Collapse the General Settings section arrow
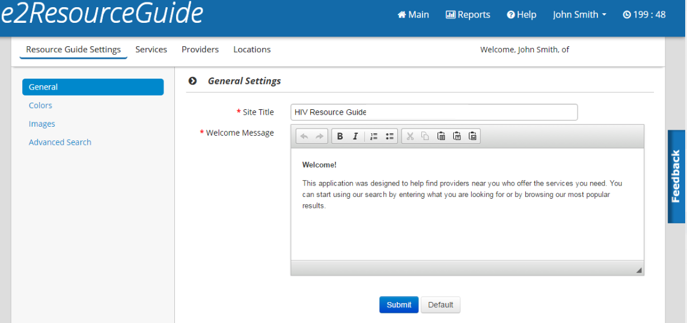687x323 pixels. click(x=193, y=81)
